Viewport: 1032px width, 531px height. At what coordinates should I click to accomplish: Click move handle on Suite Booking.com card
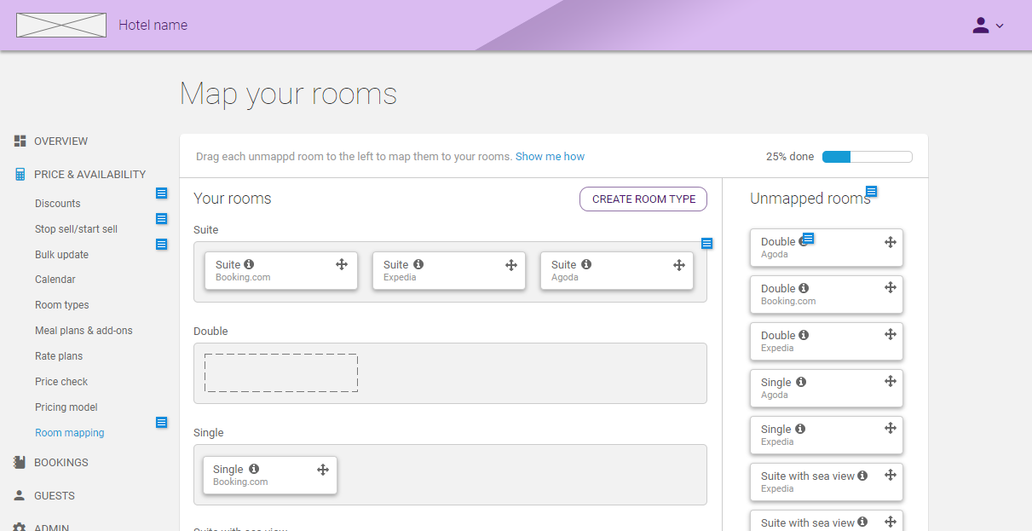(x=342, y=265)
